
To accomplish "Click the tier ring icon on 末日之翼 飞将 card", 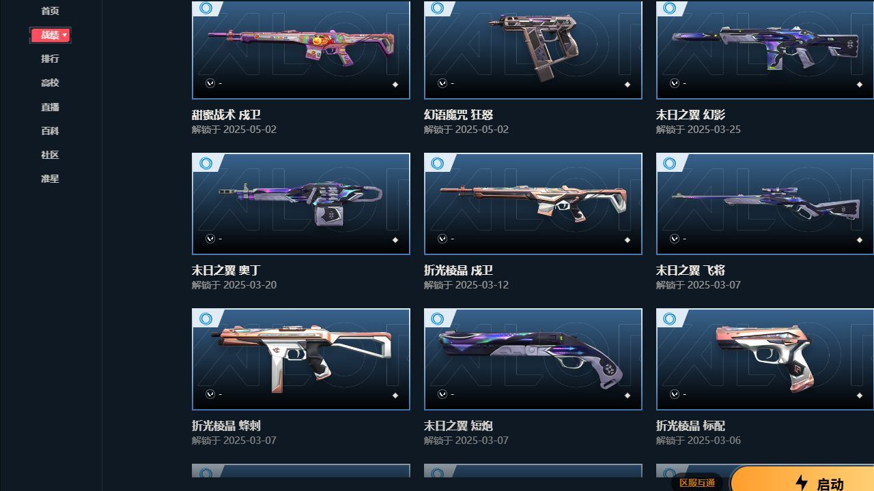I will [670, 164].
